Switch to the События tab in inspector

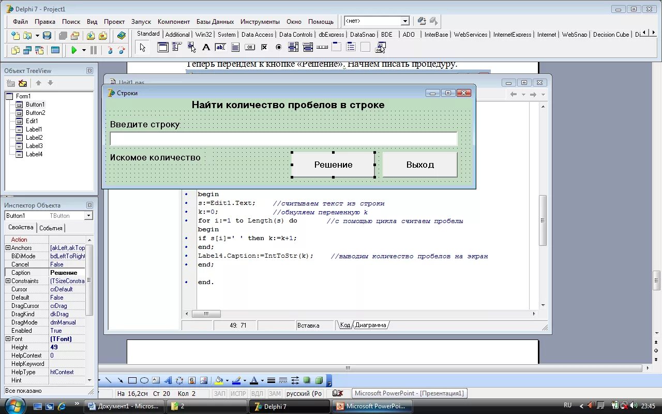[51, 228]
